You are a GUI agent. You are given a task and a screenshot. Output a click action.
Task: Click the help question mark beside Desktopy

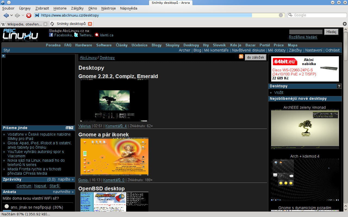339,86
